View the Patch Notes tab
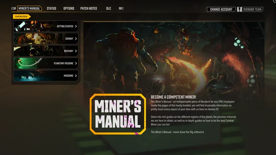This screenshot has height=155, width=276. (x=89, y=8)
